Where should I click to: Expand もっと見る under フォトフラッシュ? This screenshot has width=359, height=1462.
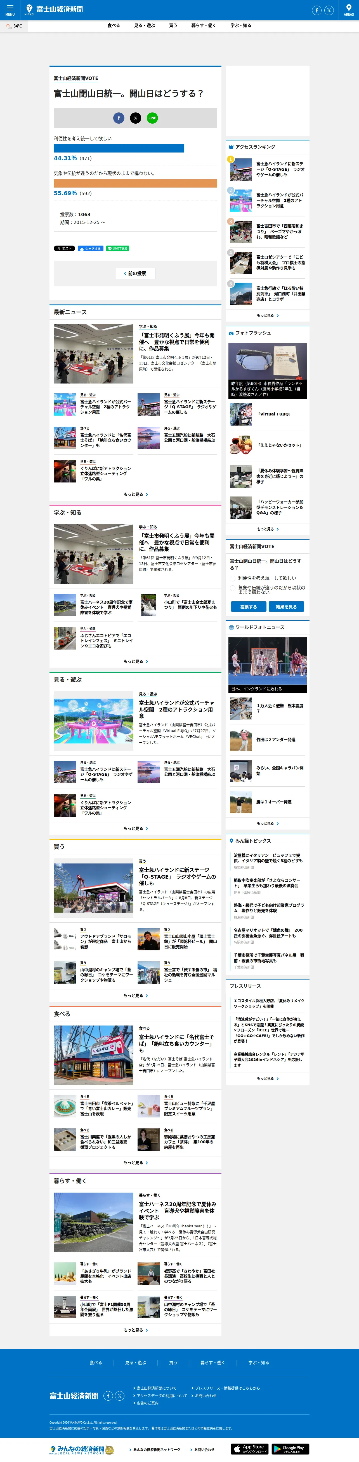(268, 529)
